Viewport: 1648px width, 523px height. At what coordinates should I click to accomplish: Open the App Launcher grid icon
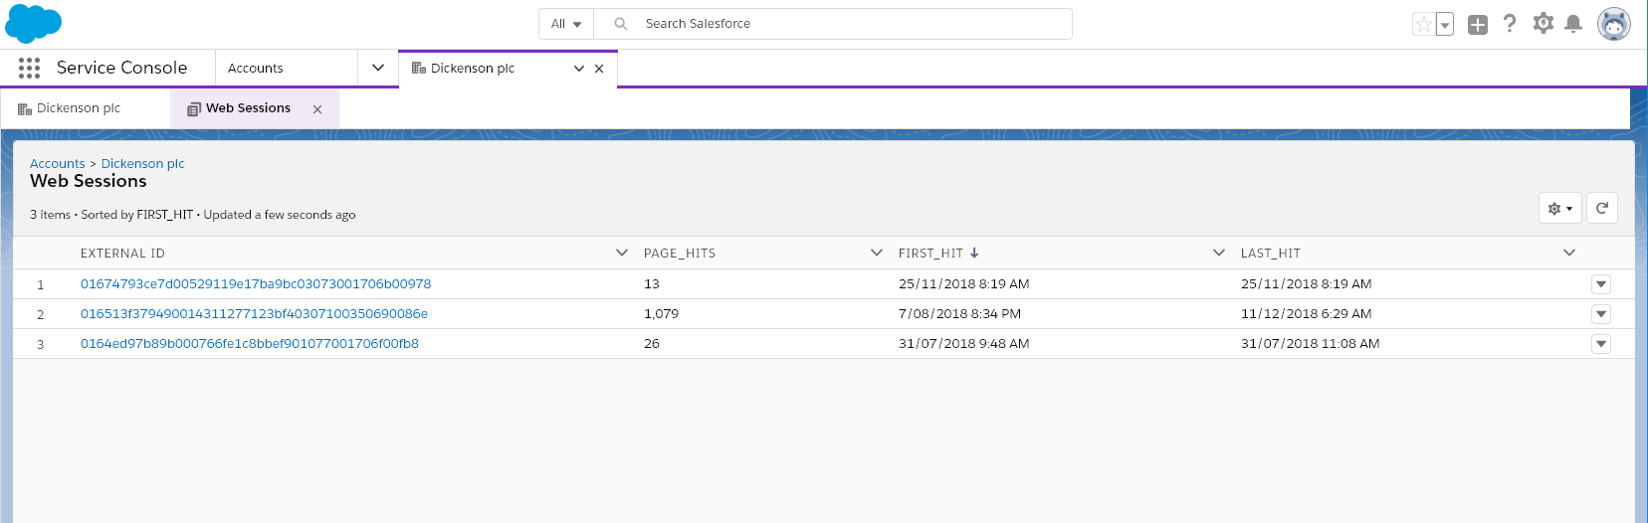[x=29, y=68]
